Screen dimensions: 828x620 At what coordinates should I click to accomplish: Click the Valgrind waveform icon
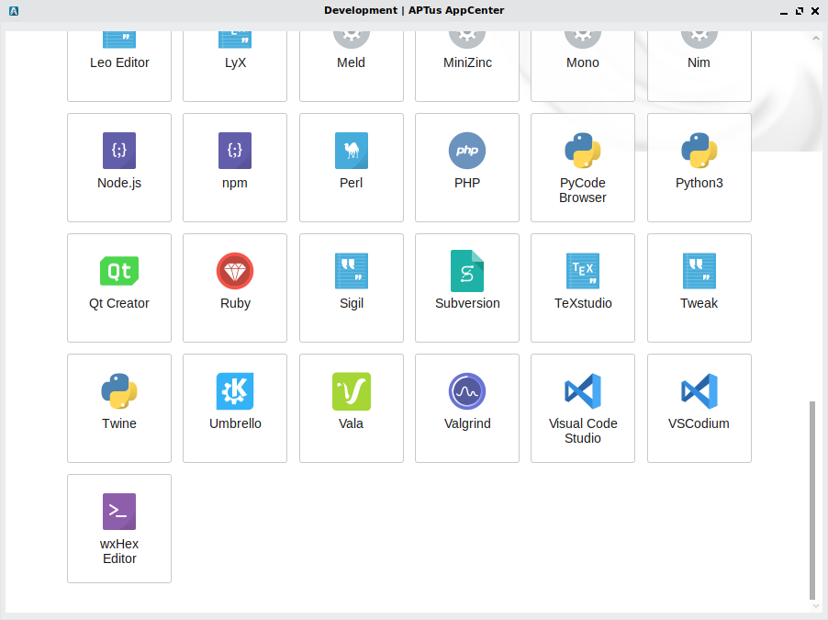(467, 391)
